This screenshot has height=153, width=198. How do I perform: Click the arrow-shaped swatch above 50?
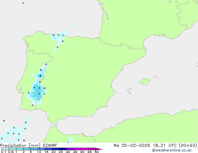tap(99, 149)
